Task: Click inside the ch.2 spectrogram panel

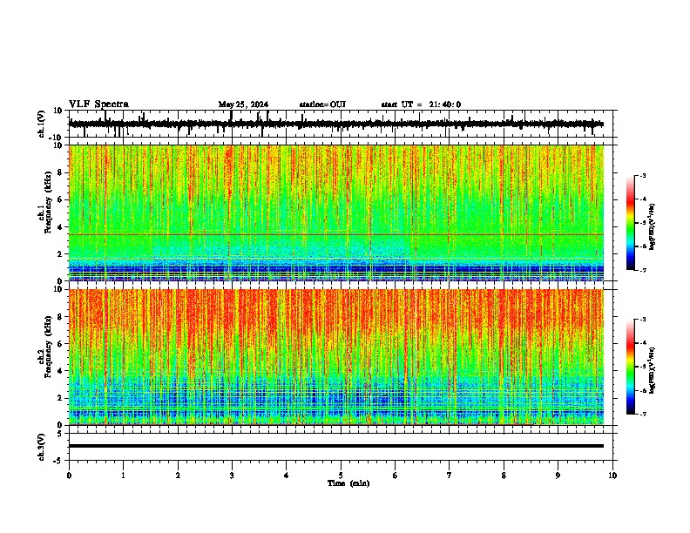Action: point(336,357)
